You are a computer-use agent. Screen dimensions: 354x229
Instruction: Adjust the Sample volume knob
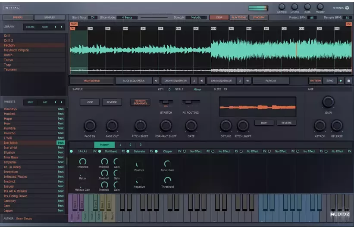(x=282, y=7)
